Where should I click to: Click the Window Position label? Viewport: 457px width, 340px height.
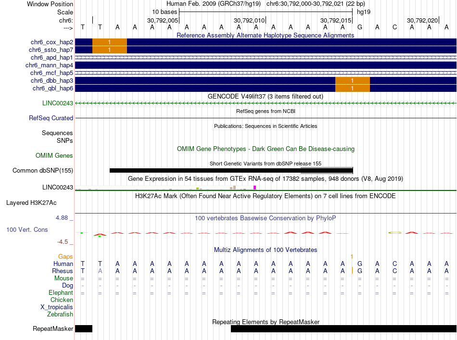(x=50, y=4)
